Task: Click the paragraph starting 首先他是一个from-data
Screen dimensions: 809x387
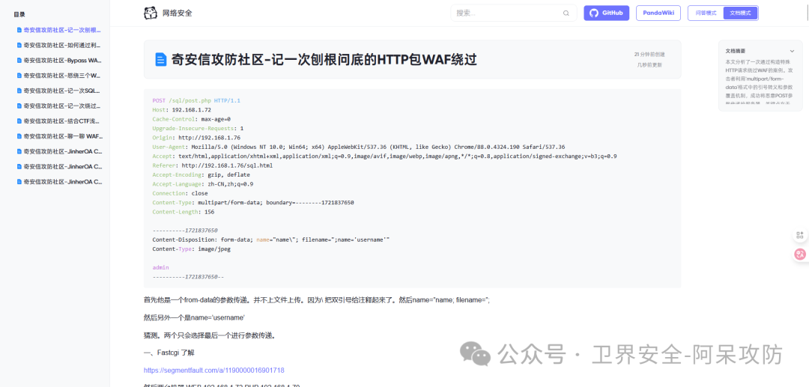Action: tap(316, 299)
